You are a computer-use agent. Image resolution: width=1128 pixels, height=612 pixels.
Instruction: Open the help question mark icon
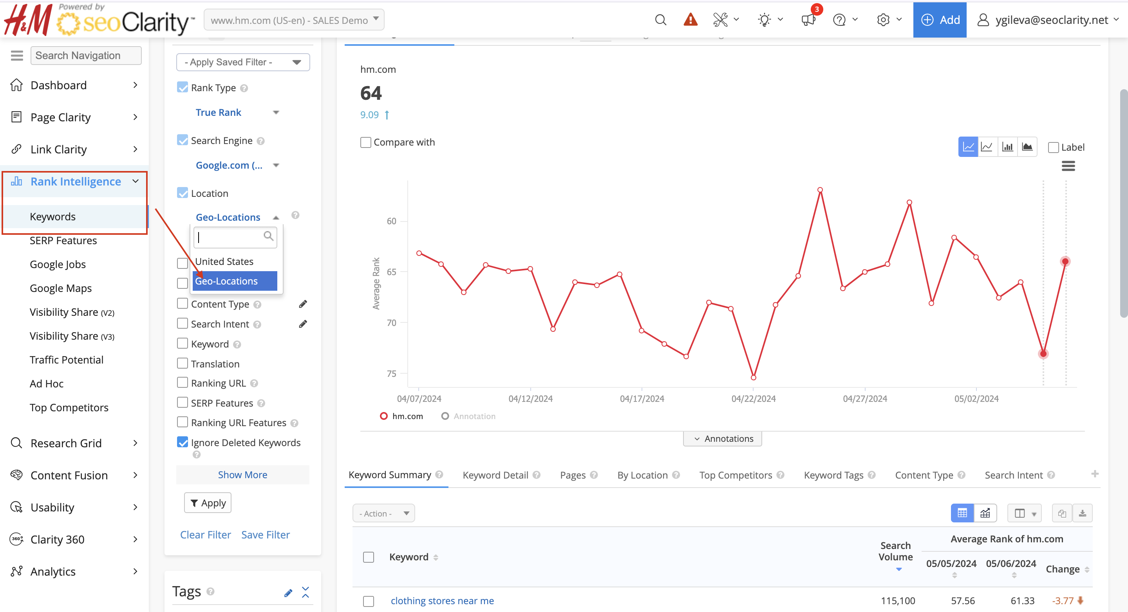(x=839, y=20)
